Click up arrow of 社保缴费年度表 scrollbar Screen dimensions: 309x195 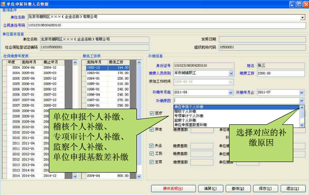tap(75, 63)
